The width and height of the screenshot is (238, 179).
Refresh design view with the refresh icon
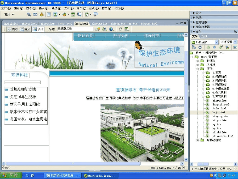(x=121, y=29)
